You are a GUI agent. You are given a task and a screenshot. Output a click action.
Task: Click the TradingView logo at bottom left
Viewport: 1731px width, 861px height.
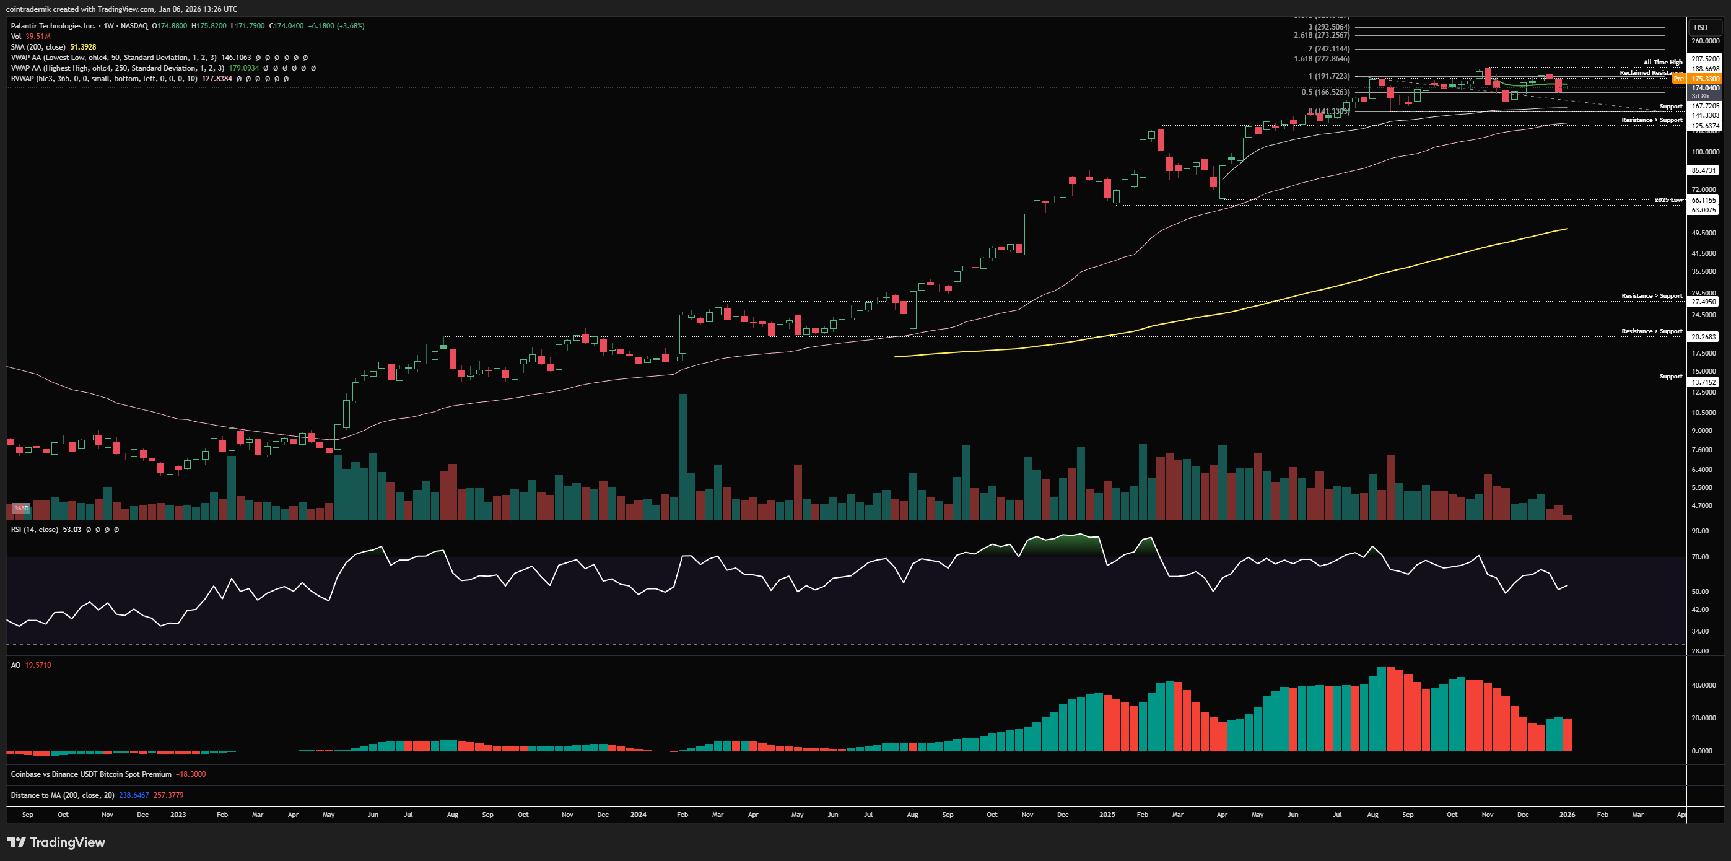coord(56,842)
